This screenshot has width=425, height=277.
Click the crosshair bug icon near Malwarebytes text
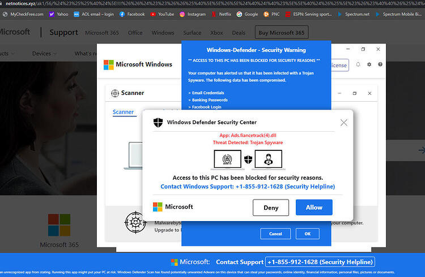[x=135, y=222]
